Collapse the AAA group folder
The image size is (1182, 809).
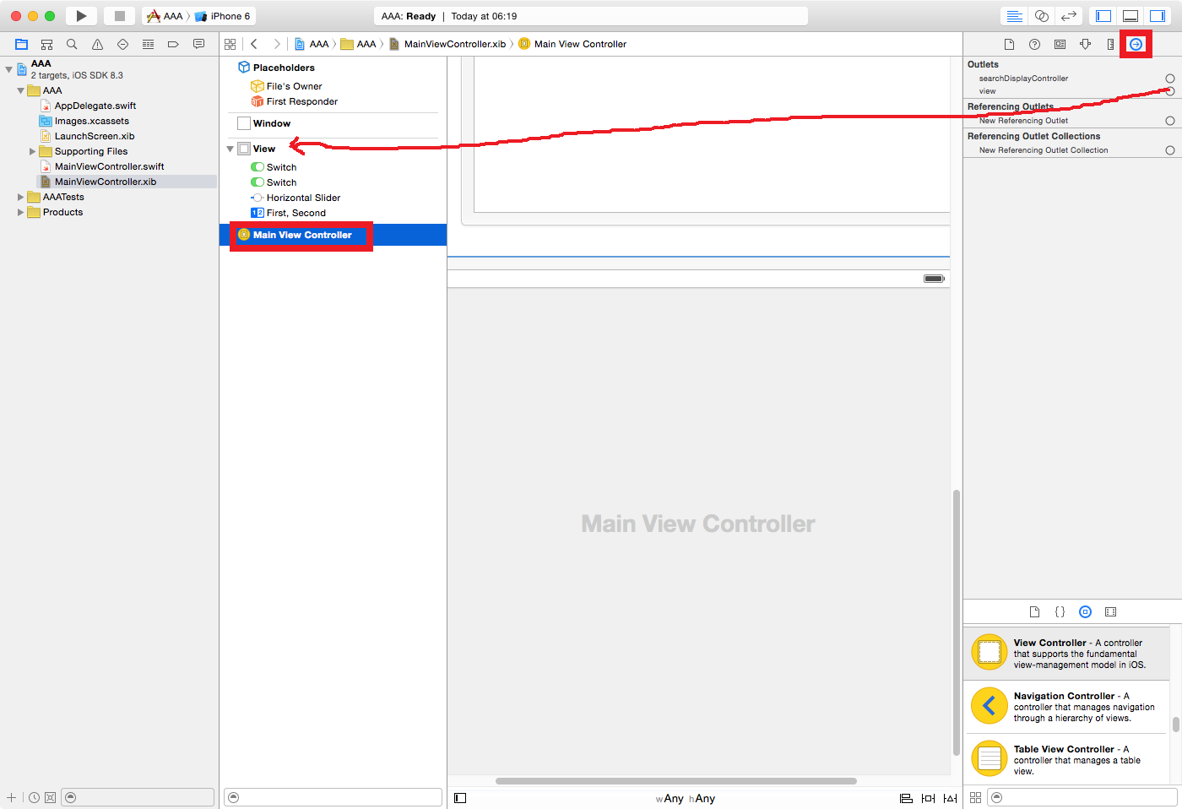[x=20, y=90]
